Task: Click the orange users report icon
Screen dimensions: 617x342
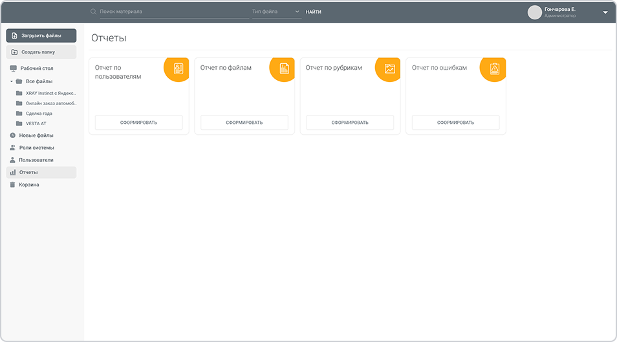Action: (x=179, y=68)
